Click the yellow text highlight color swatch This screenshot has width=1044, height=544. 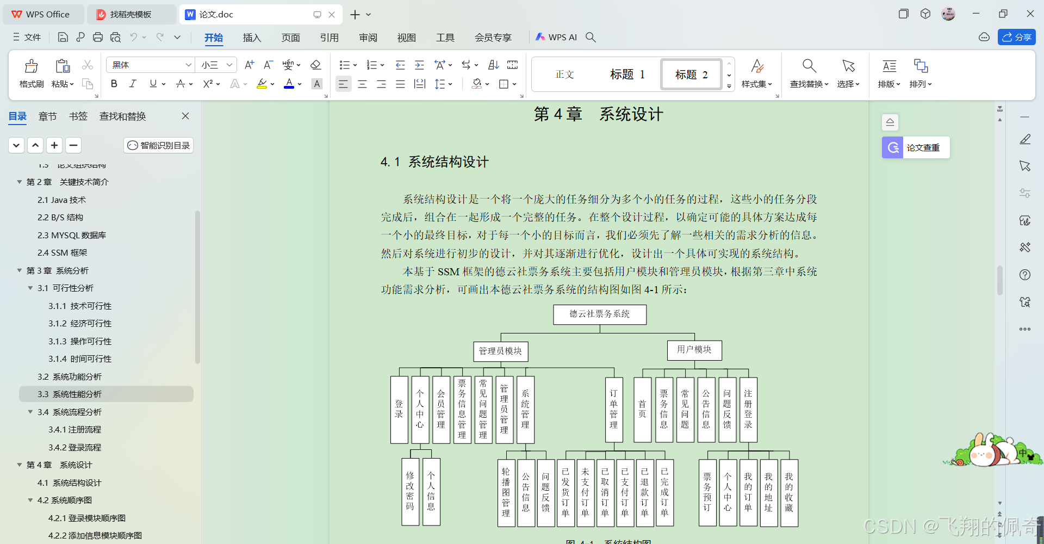tap(262, 84)
